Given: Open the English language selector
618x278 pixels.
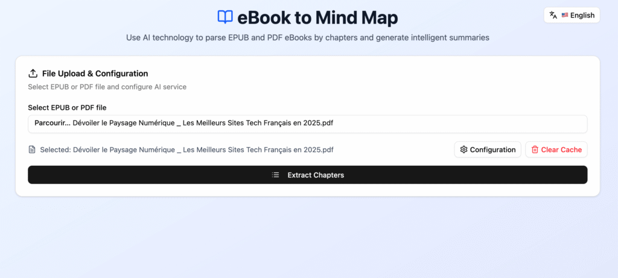Looking at the screenshot, I should point(572,15).
